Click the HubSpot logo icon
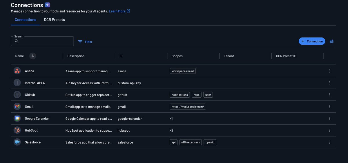The image size is (348, 163). (17, 130)
